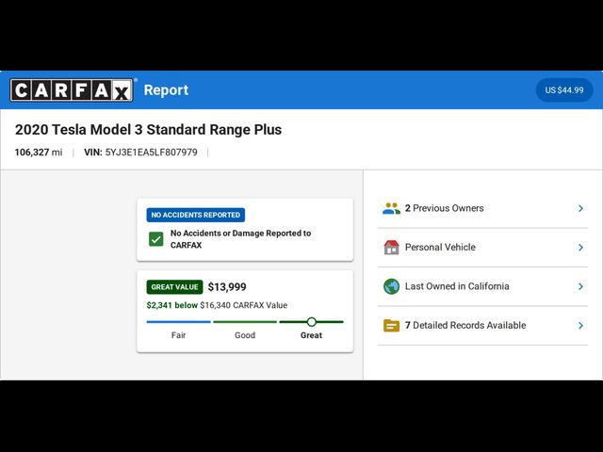Expand the 2 Previous Owners chevron

click(x=580, y=208)
